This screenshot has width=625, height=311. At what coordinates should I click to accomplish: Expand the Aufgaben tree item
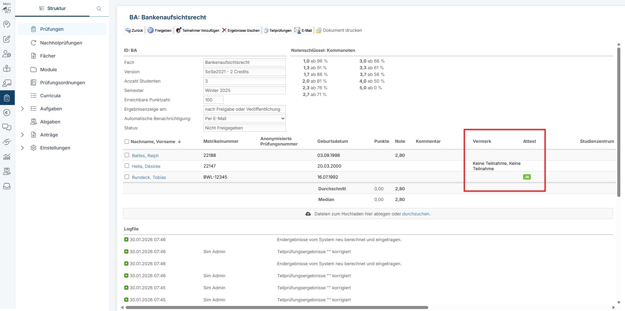(22, 109)
